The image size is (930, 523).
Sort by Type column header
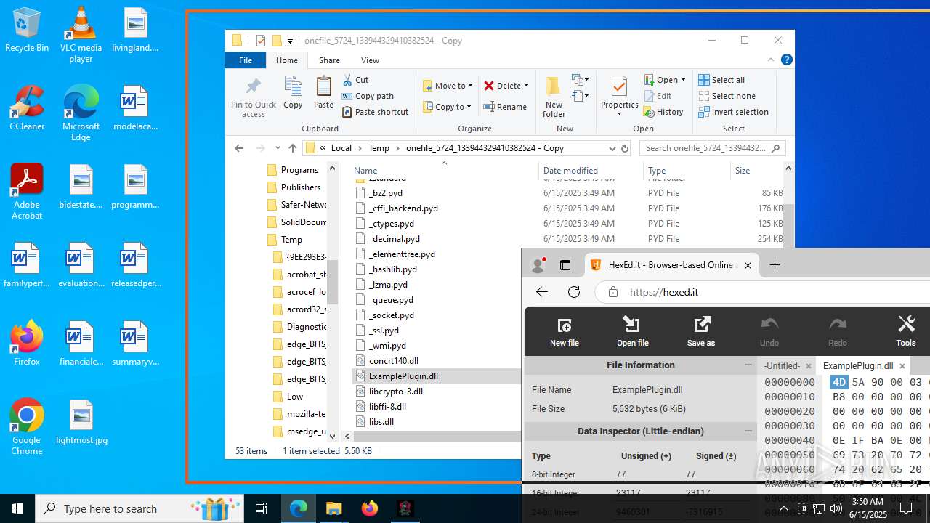click(x=656, y=171)
